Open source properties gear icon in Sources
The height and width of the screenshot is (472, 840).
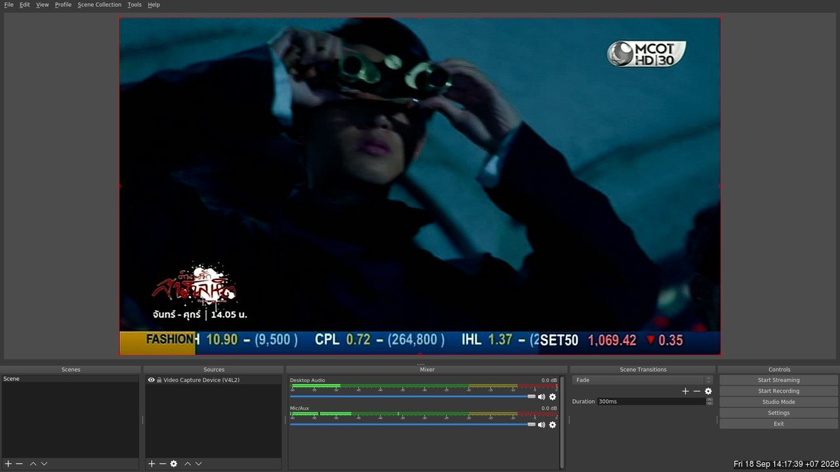(x=173, y=463)
